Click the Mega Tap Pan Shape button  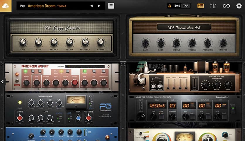[x=224, y=117]
